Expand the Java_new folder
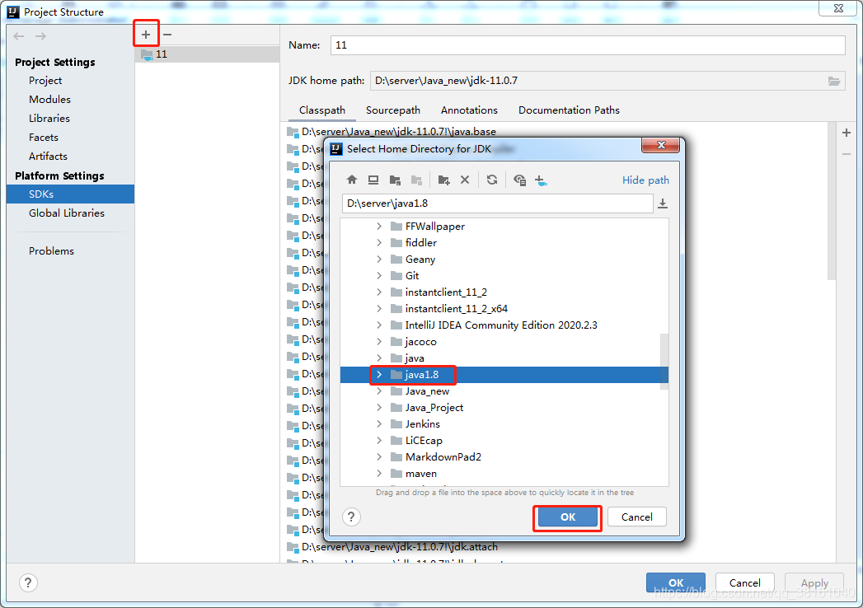 pyautogui.click(x=378, y=391)
